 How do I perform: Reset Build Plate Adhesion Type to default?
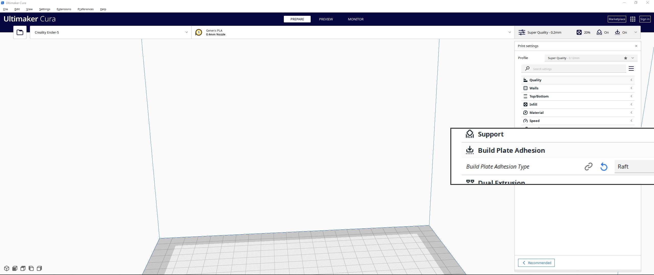[x=604, y=166]
